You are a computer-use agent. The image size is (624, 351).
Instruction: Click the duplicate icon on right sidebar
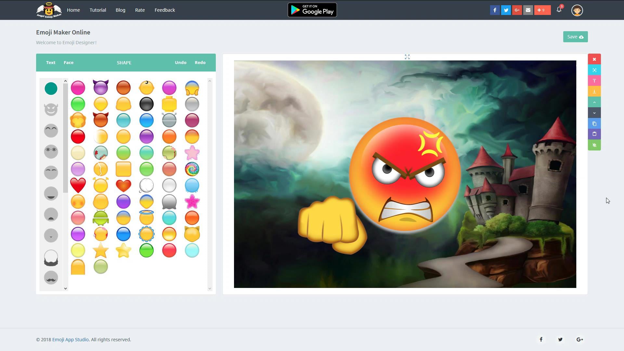pyautogui.click(x=594, y=123)
